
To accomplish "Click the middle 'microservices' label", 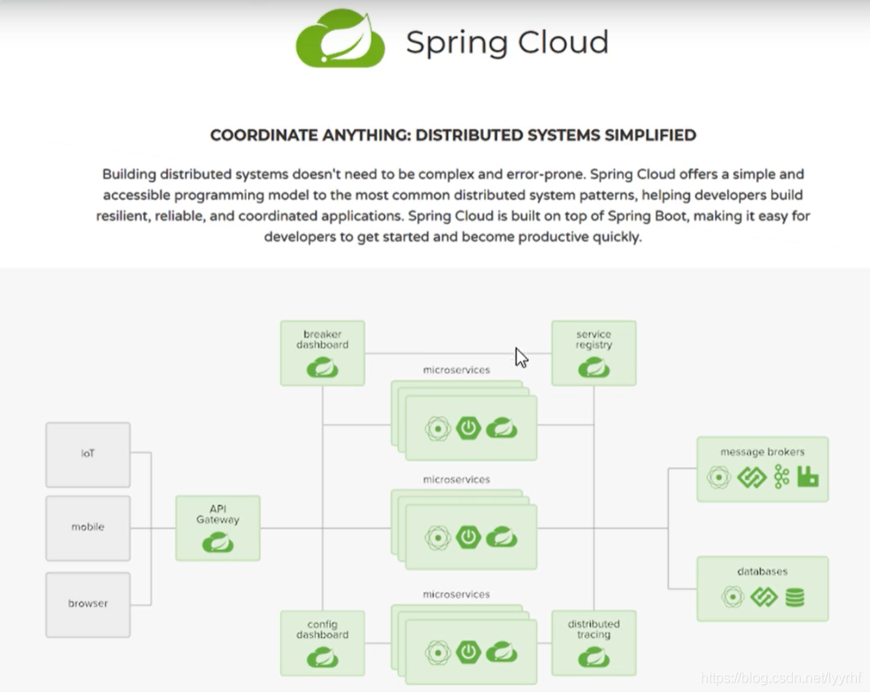I will point(457,479).
